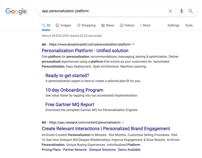Click the ppc.onespot.com ad URL text
The height and width of the screenshot is (158, 202).
[85, 122]
